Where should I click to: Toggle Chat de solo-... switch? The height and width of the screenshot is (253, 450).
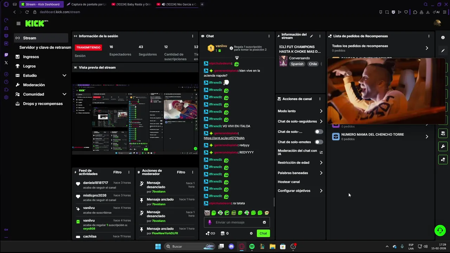(319, 132)
